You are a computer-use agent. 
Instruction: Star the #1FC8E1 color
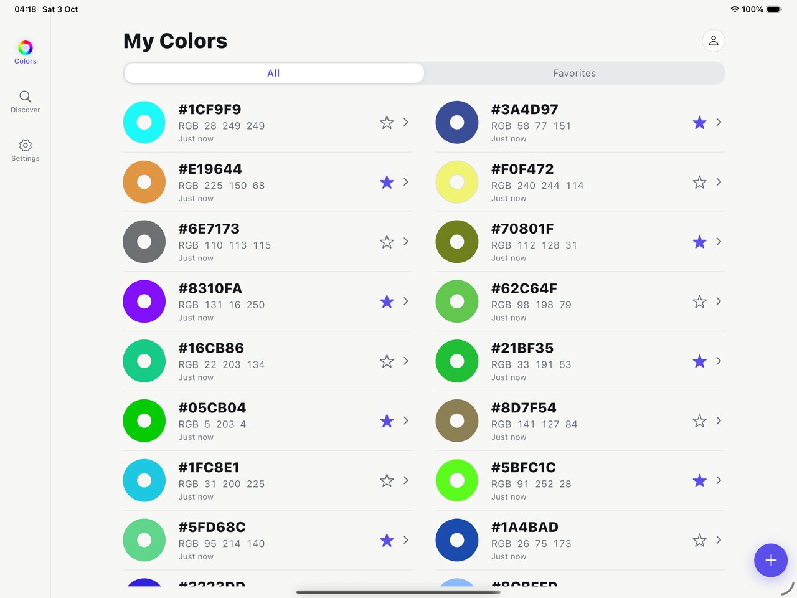[x=387, y=480]
